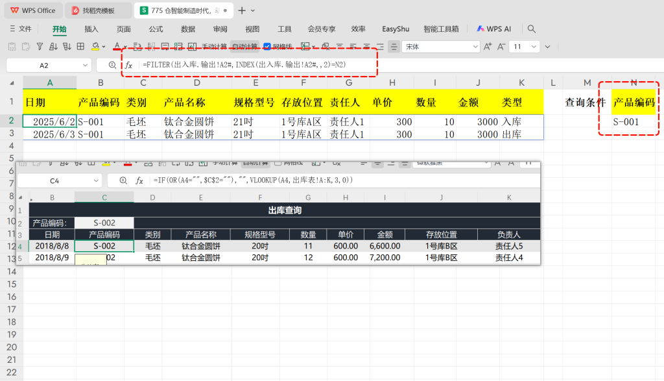Open the 文件 file menu

pyautogui.click(x=21, y=29)
